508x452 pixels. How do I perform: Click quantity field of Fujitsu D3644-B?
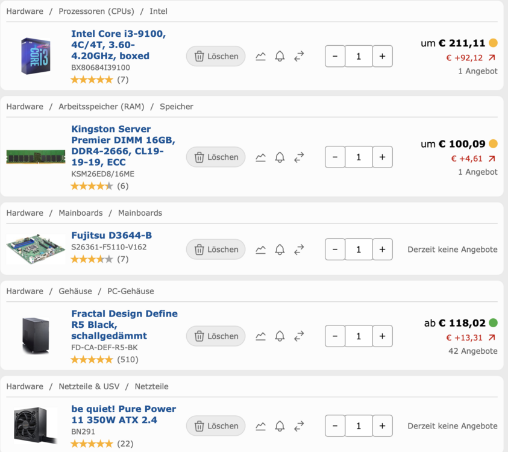(359, 250)
